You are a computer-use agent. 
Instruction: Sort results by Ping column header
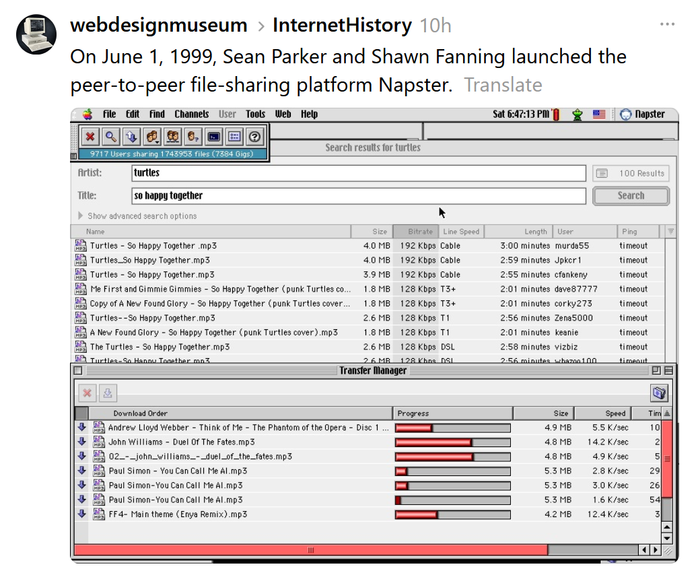(x=638, y=232)
